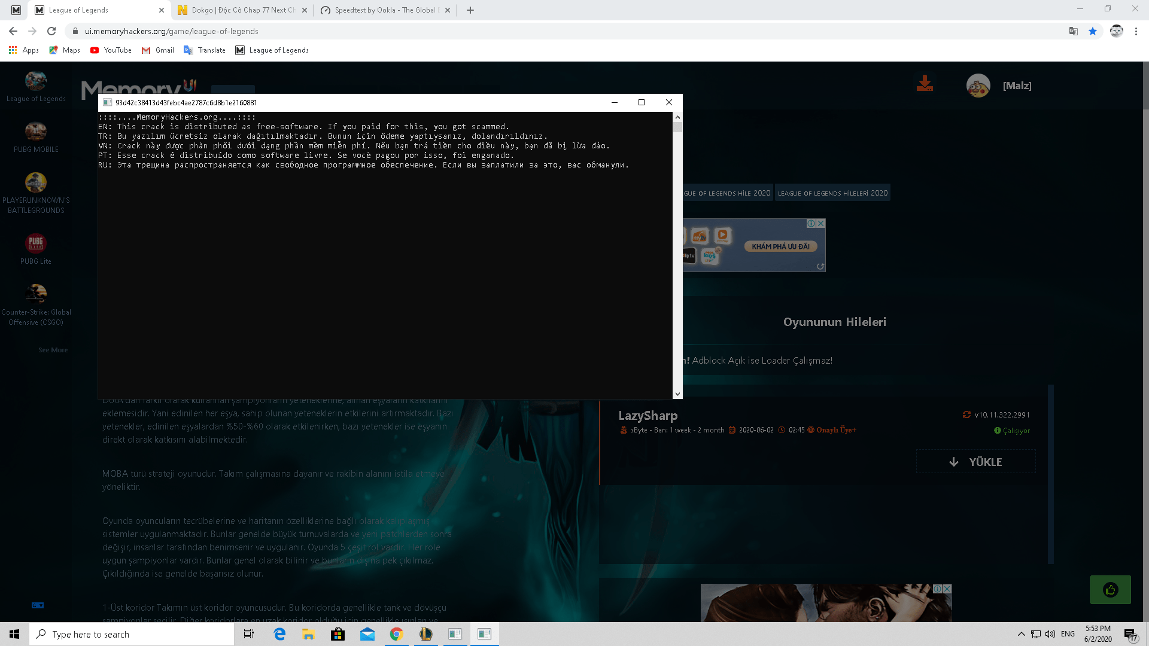Click the Onaylı Üye+ badge
Viewport: 1149px width, 646px height.
832,430
